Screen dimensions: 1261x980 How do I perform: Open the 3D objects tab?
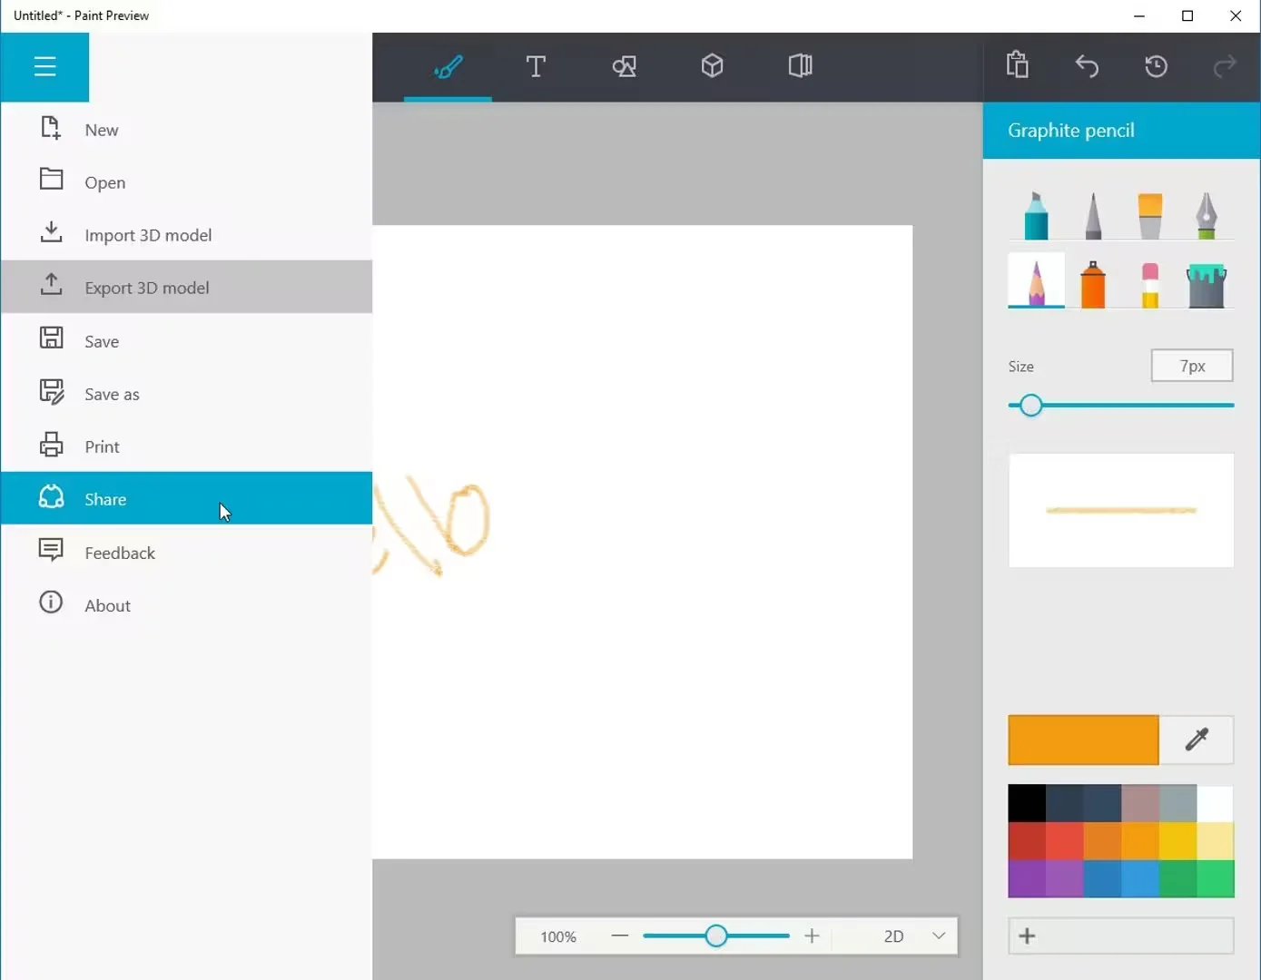tap(712, 66)
